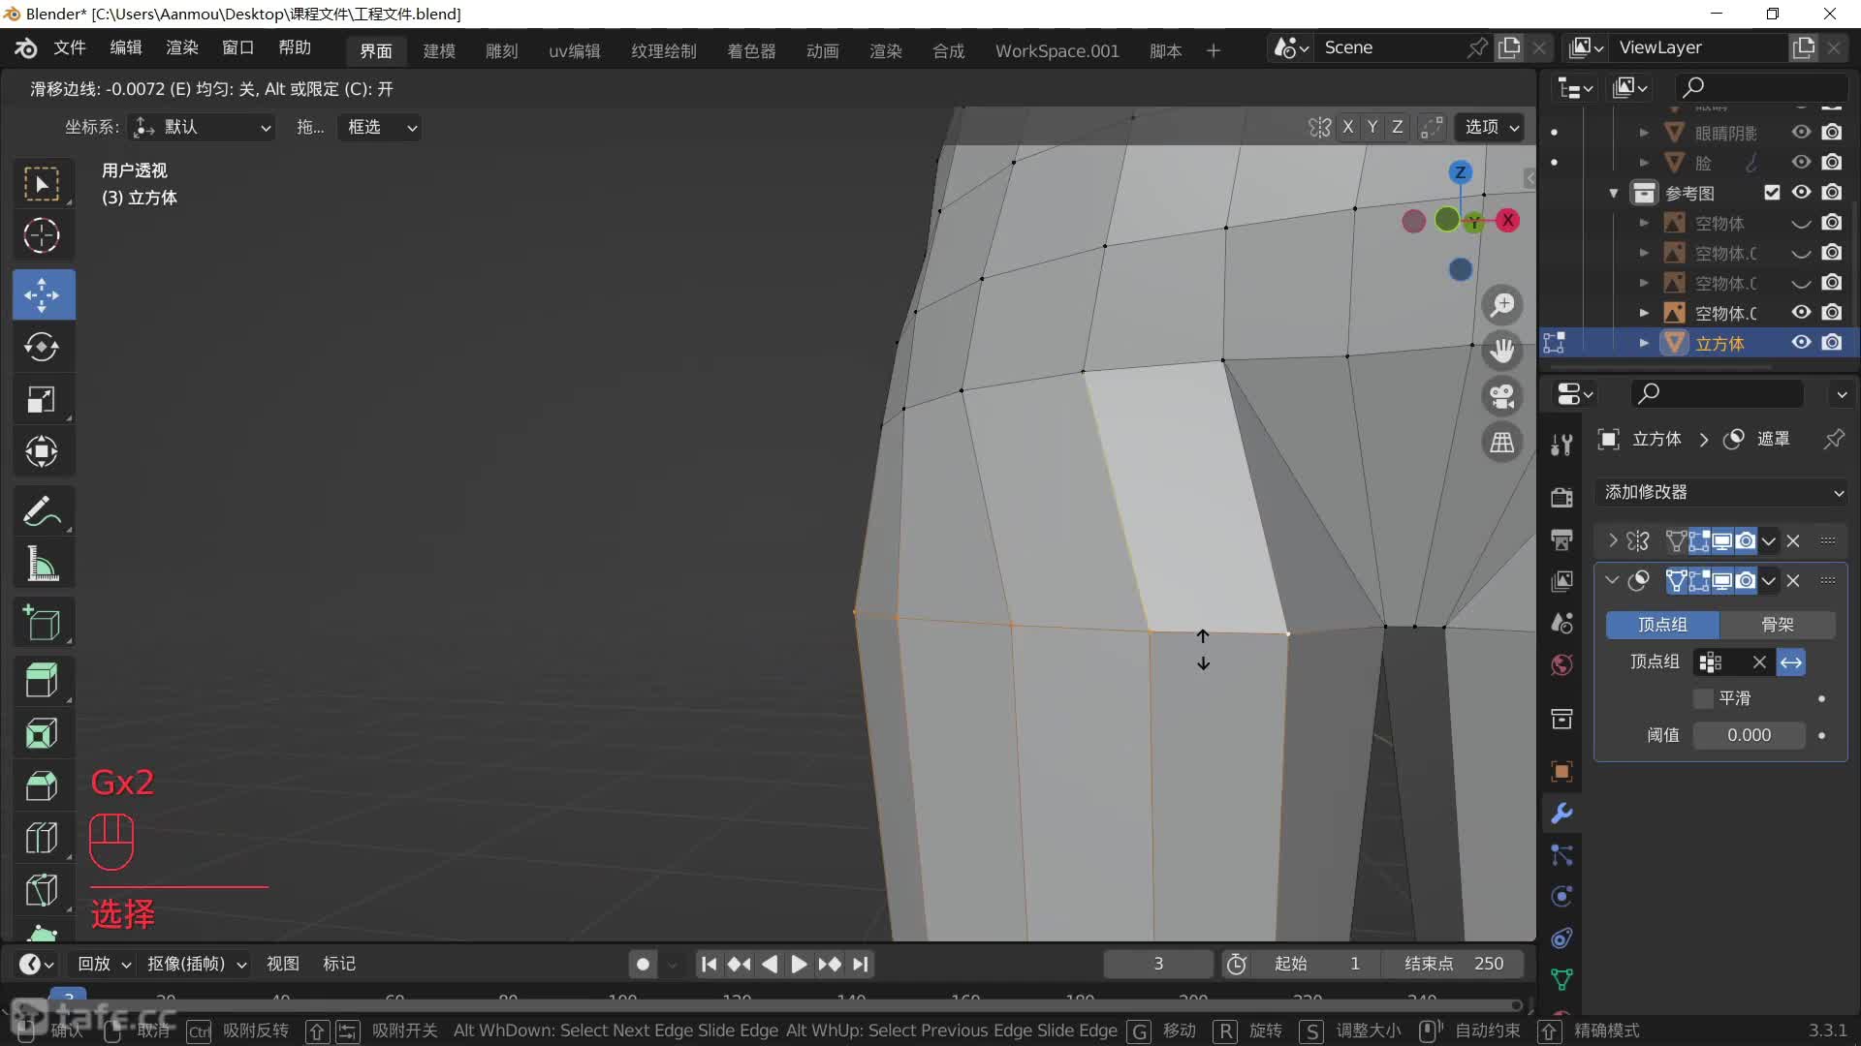Open the 帮助 menu
Viewport: 1861px width, 1046px height.
tap(295, 48)
